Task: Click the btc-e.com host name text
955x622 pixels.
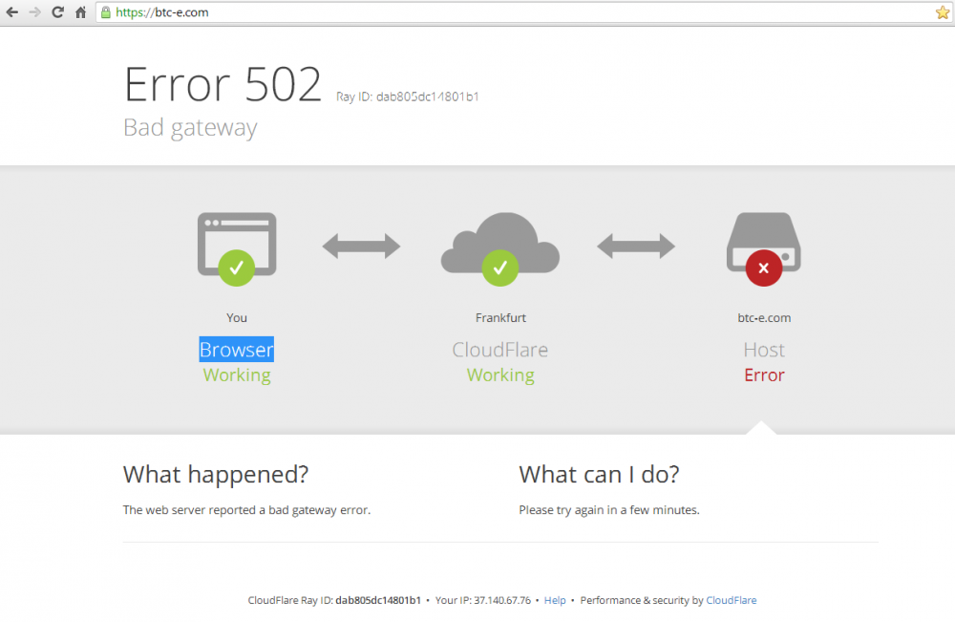Action: click(x=764, y=317)
